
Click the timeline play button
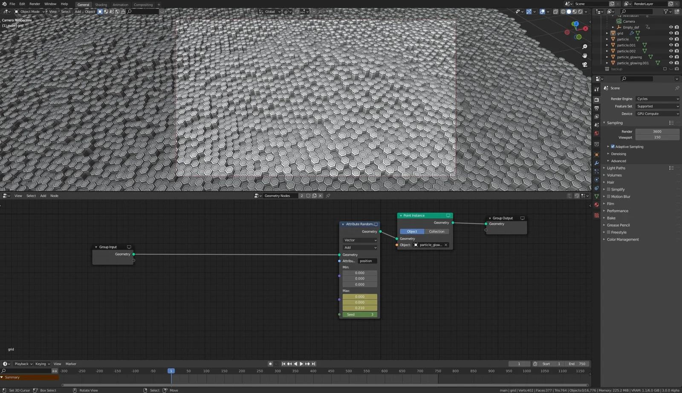pos(301,364)
